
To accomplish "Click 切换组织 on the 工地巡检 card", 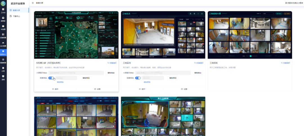I will 285,63.
